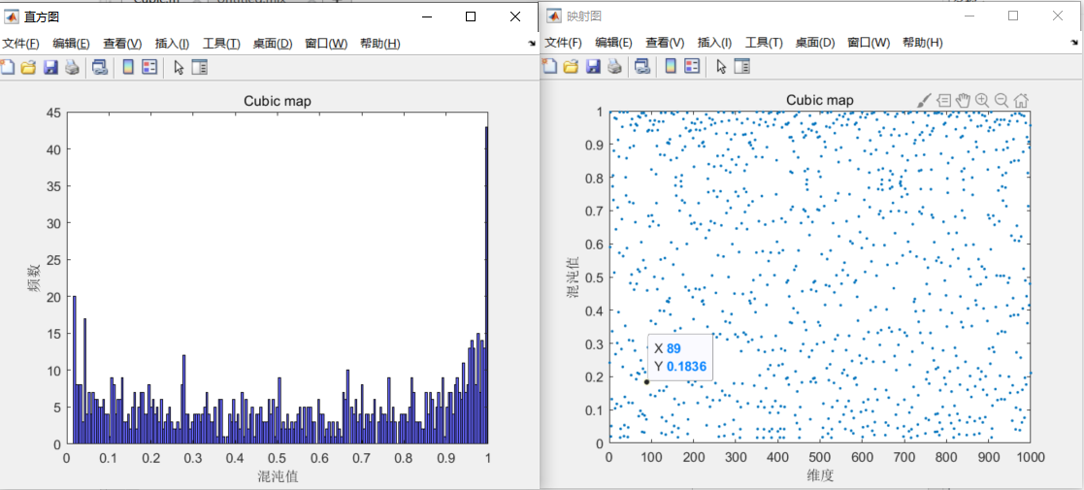
Task: Activate the Brush data tool above scatter plot
Action: click(x=924, y=101)
